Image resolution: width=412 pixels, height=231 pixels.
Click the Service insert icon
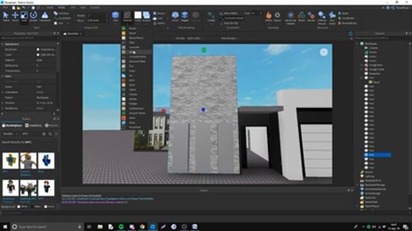coord(311,16)
